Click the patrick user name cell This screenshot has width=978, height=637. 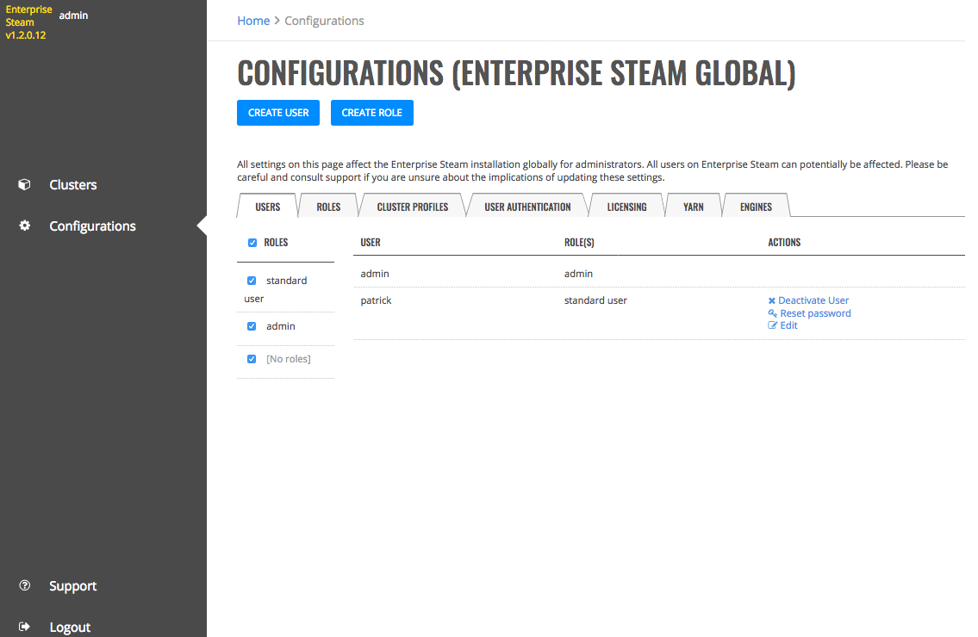point(376,300)
